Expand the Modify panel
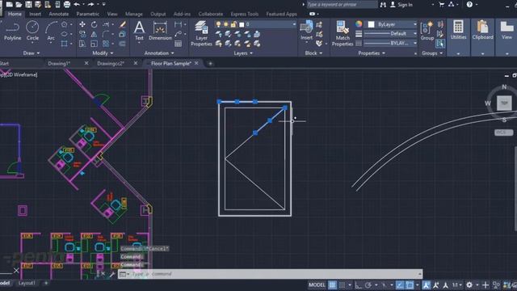Viewport: 517px width, 291px height. click(103, 53)
